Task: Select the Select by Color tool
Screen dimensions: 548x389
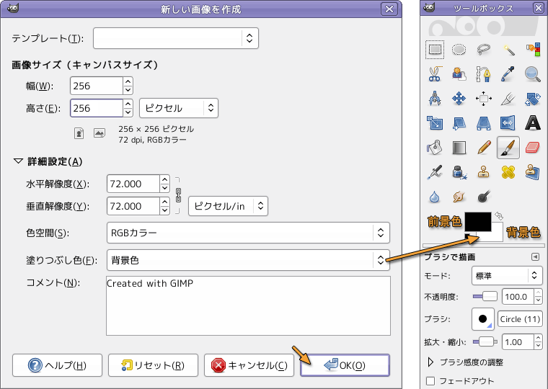Action: point(533,50)
